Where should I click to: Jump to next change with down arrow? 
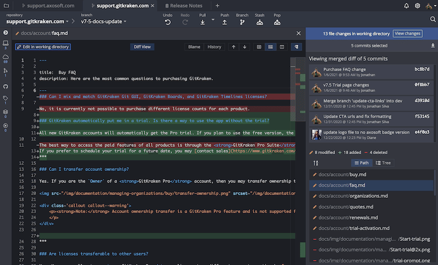pyautogui.click(x=244, y=47)
